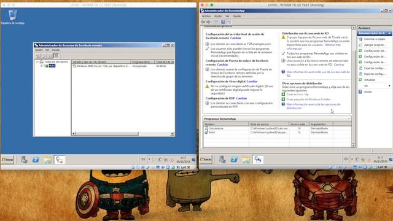Screen dimensions: 393x221
Task: Sort programs by Argumentos column
Action: [x=321, y=124]
